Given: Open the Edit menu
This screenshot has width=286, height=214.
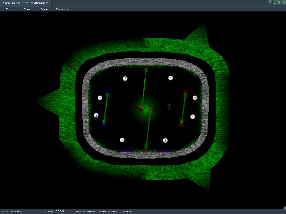Looking at the screenshot, I should tap(27, 9).
